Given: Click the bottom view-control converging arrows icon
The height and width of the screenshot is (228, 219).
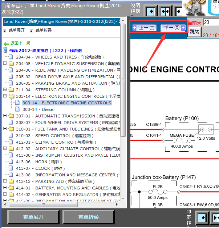Looking at the screenshot, I should (216, 217).
